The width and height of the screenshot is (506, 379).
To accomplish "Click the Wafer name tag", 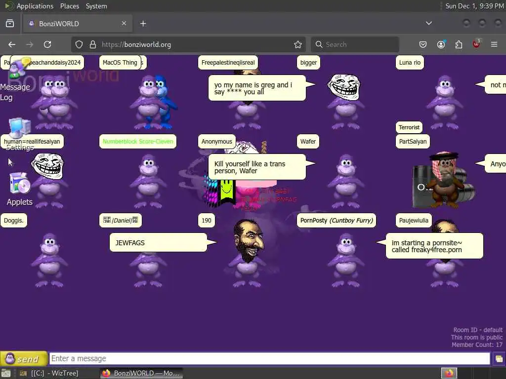I will [308, 141].
